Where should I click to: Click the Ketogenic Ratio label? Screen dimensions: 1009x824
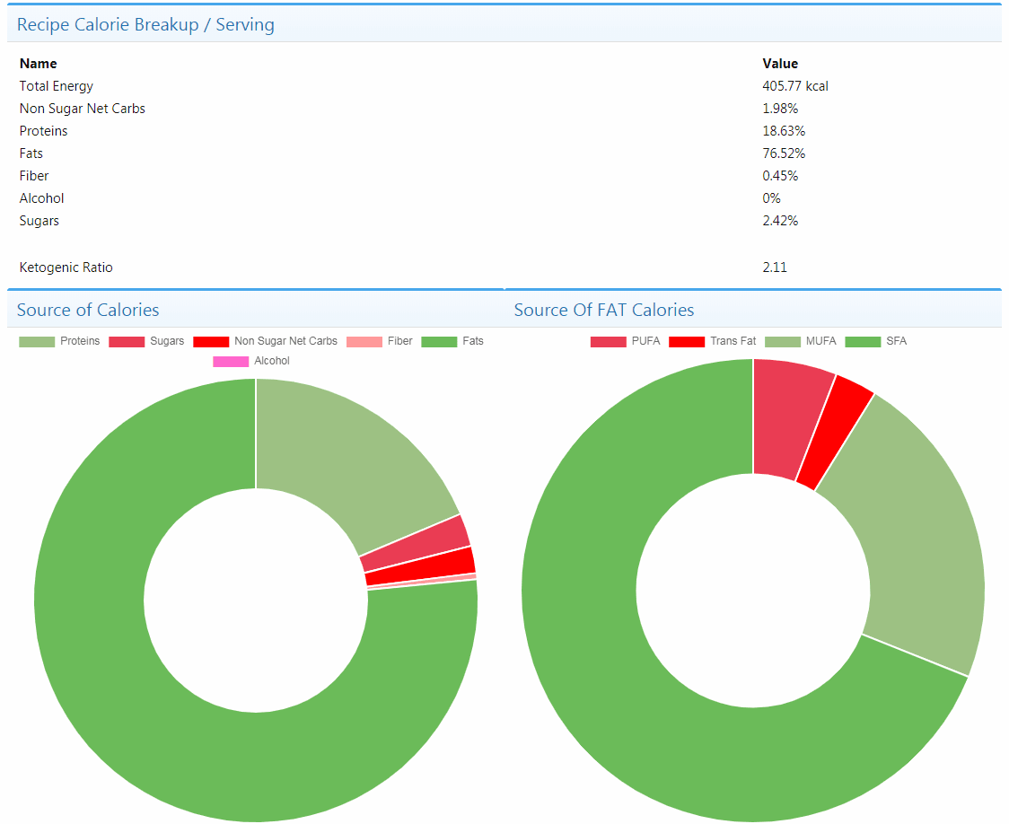point(66,267)
